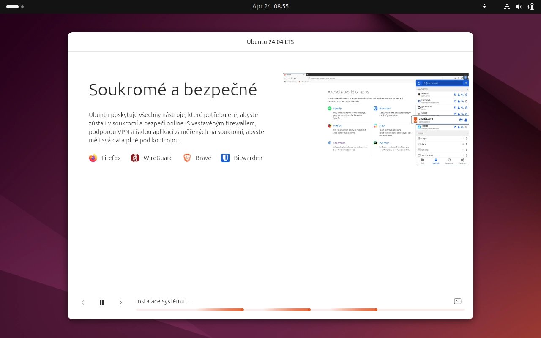
Task: Open the wired network status icon
Action: point(507,7)
